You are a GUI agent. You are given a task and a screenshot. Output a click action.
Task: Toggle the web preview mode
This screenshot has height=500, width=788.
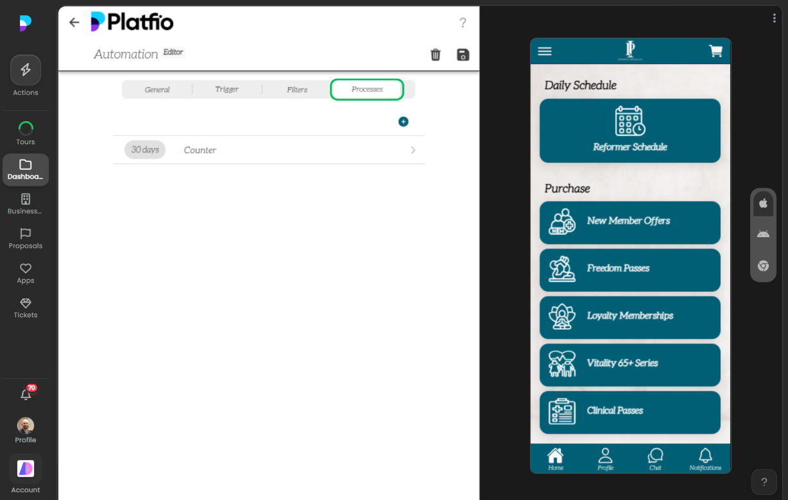(763, 265)
